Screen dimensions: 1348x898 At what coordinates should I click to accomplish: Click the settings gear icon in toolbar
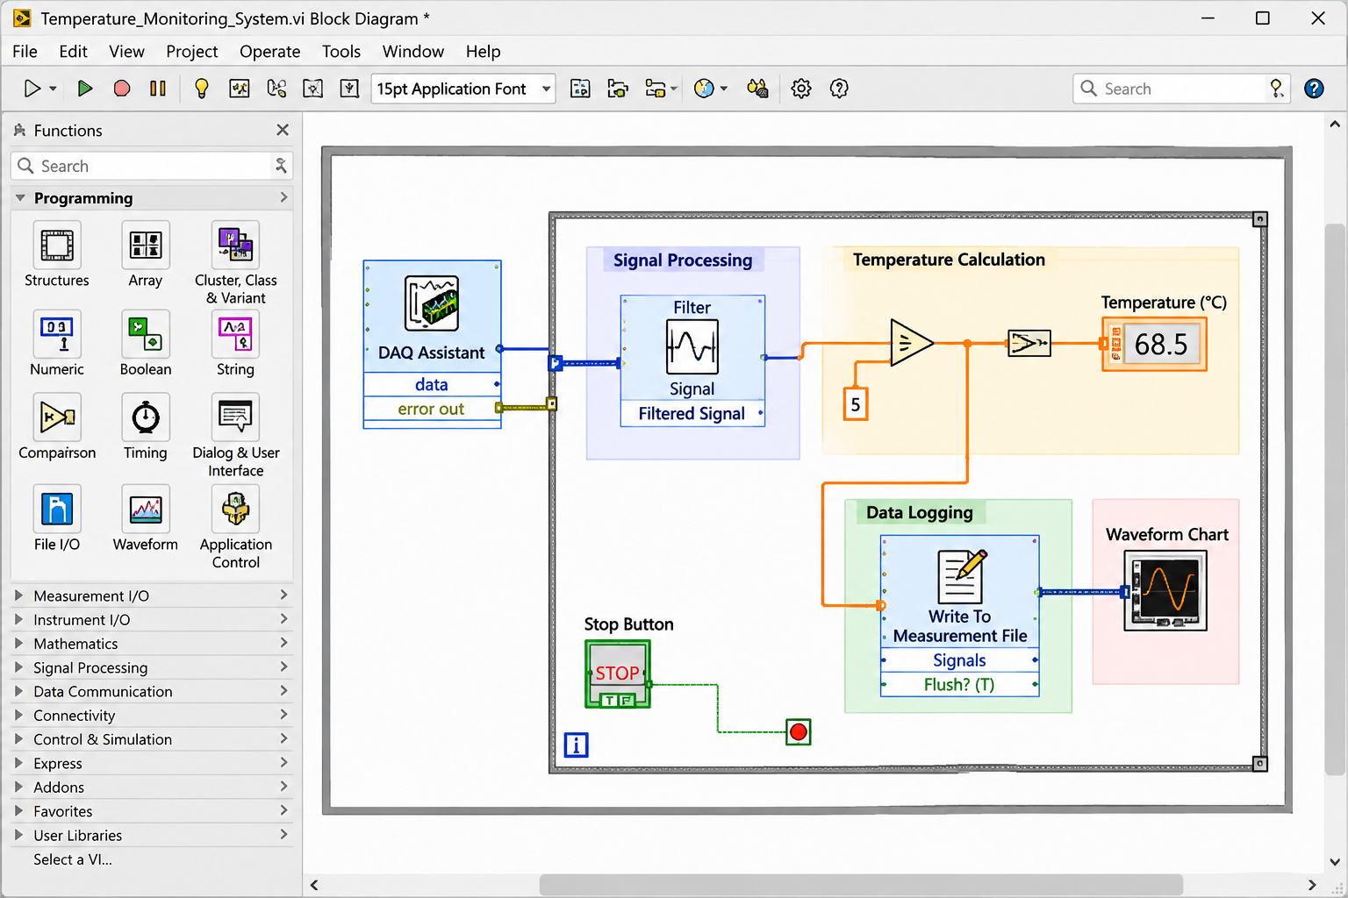point(801,89)
